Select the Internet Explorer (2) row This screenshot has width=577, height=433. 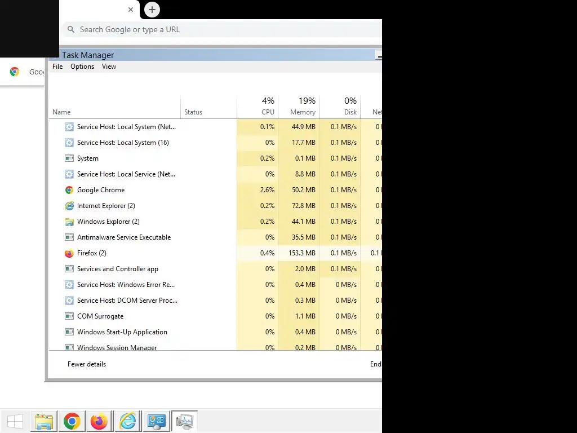215,206
